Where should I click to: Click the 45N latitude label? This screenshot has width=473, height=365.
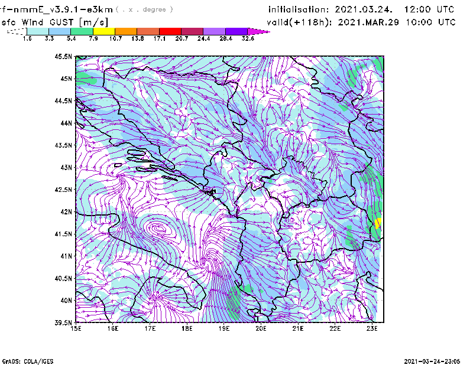66,79
